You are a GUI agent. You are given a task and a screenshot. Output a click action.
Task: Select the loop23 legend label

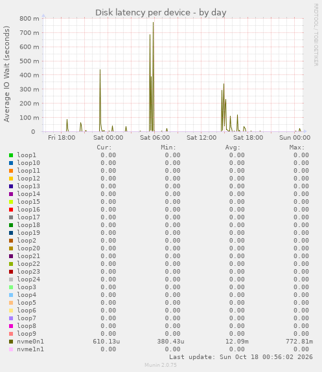point(29,272)
